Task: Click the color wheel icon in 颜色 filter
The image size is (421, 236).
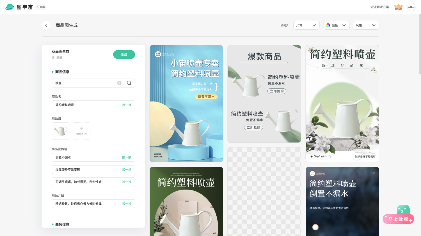Action: [328, 25]
